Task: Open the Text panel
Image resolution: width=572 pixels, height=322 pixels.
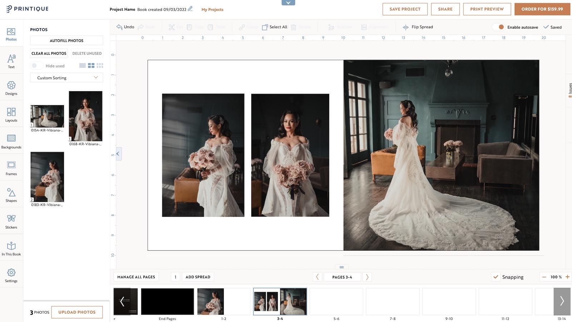Action: click(x=11, y=61)
